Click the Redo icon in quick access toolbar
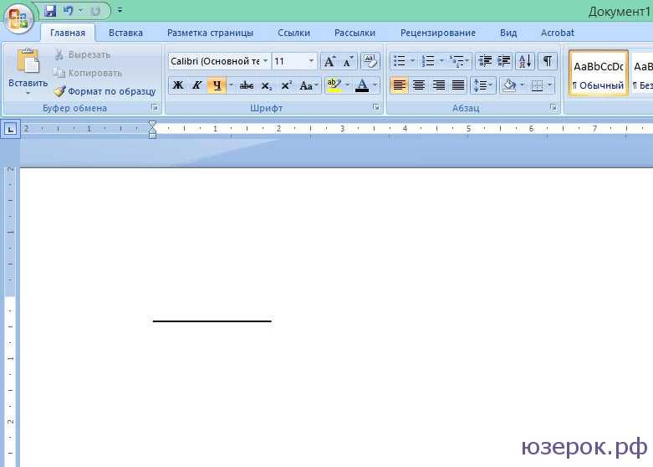Image resolution: width=653 pixels, height=467 pixels. click(x=96, y=11)
